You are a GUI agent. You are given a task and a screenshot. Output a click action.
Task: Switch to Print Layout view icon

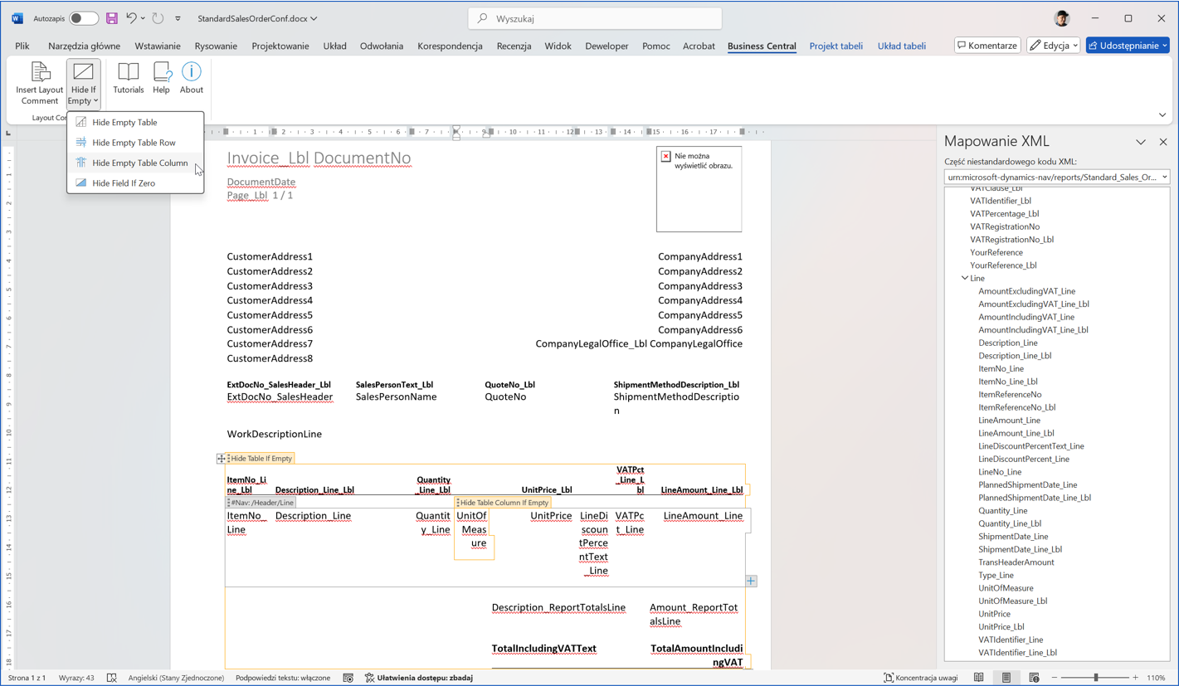point(1006,678)
